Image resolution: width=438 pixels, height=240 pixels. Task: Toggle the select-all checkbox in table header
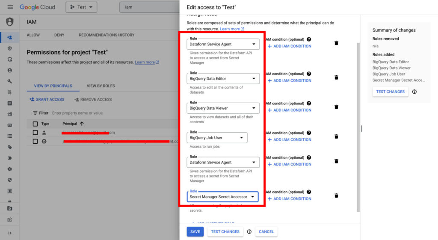click(x=36, y=124)
